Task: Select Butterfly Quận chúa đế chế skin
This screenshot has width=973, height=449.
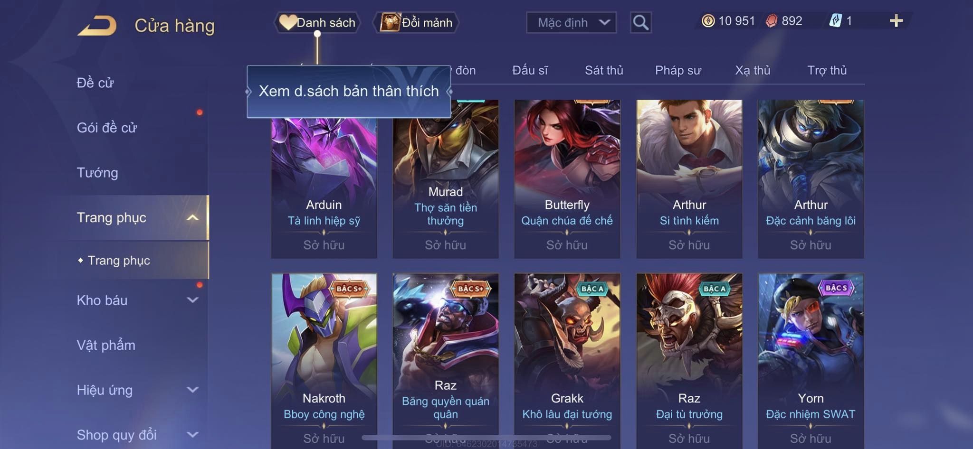Action: [567, 179]
